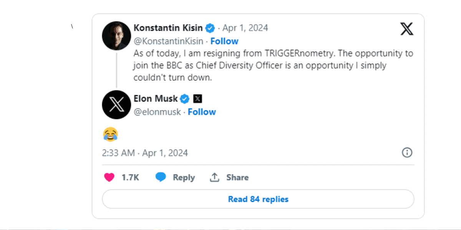Click the @elonmusk handle
The height and width of the screenshot is (230, 461).
[157, 112]
